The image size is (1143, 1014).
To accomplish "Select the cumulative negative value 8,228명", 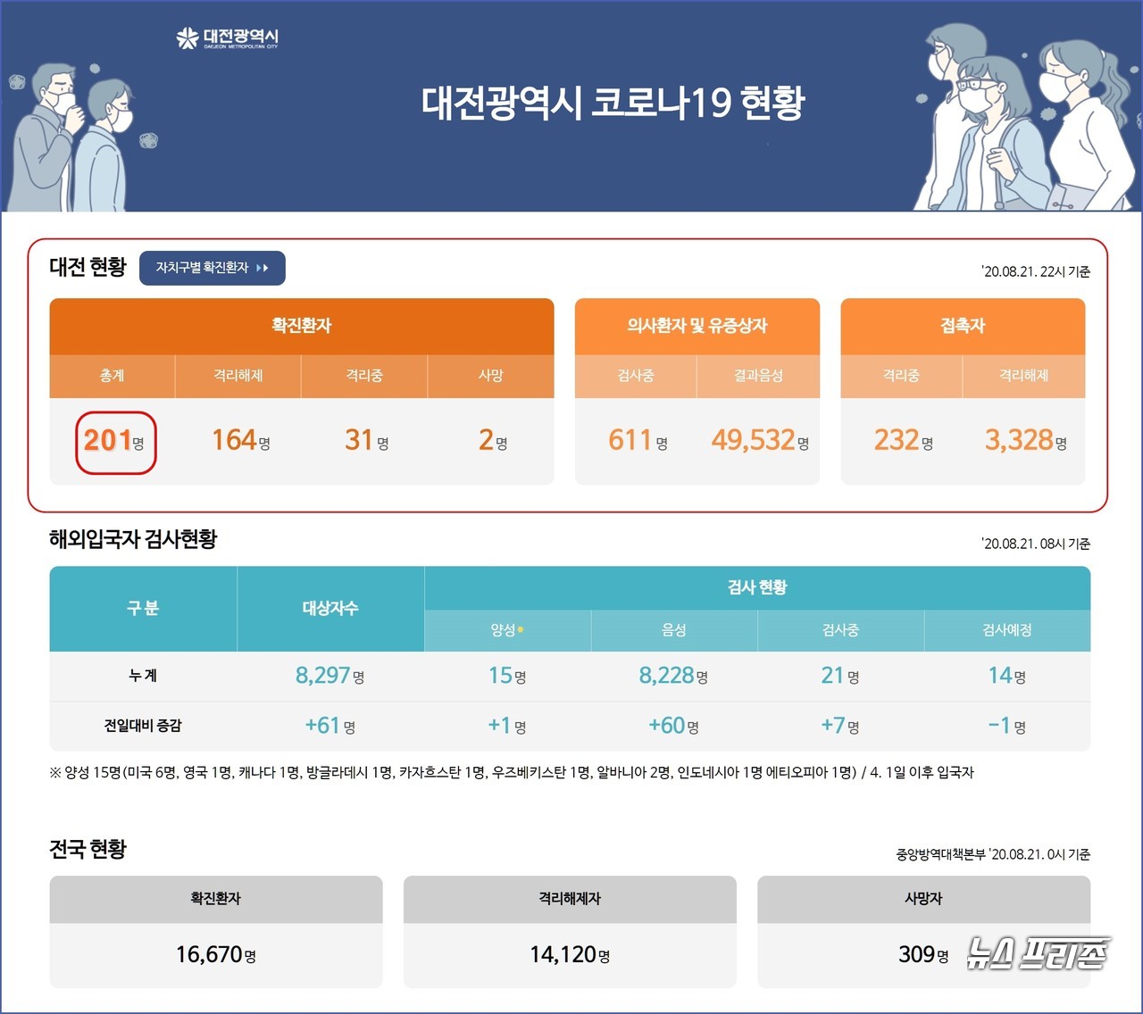I will (x=673, y=676).
